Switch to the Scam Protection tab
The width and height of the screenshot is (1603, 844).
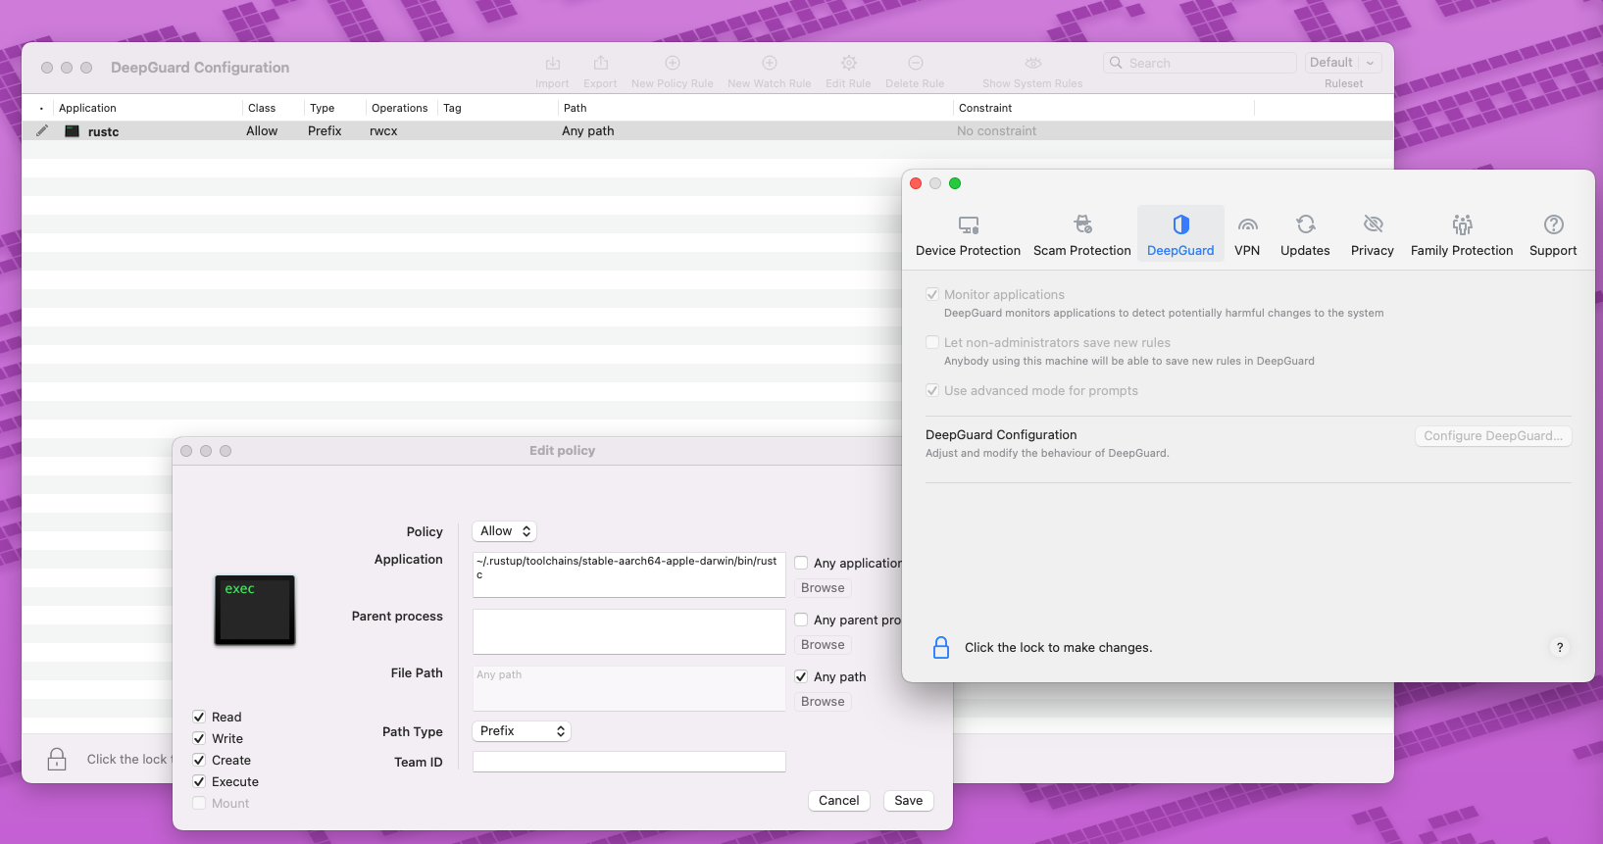click(1082, 235)
